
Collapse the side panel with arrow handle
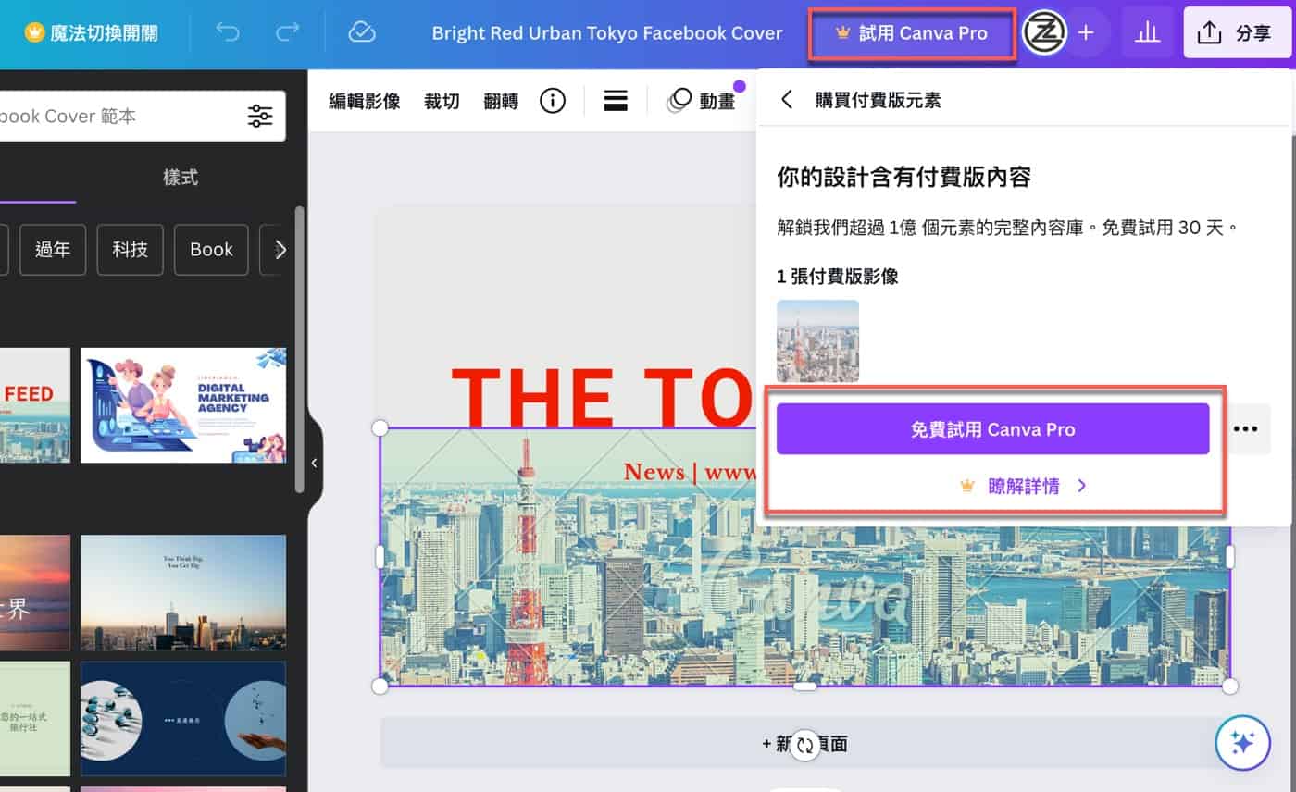click(x=314, y=464)
